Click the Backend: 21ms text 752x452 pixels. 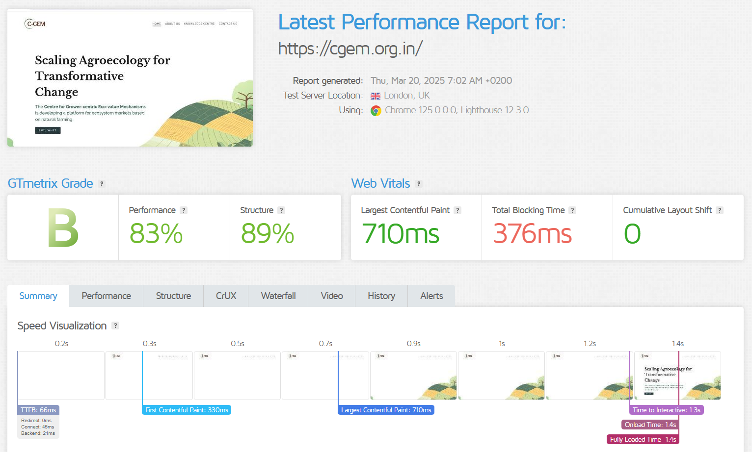[38, 433]
